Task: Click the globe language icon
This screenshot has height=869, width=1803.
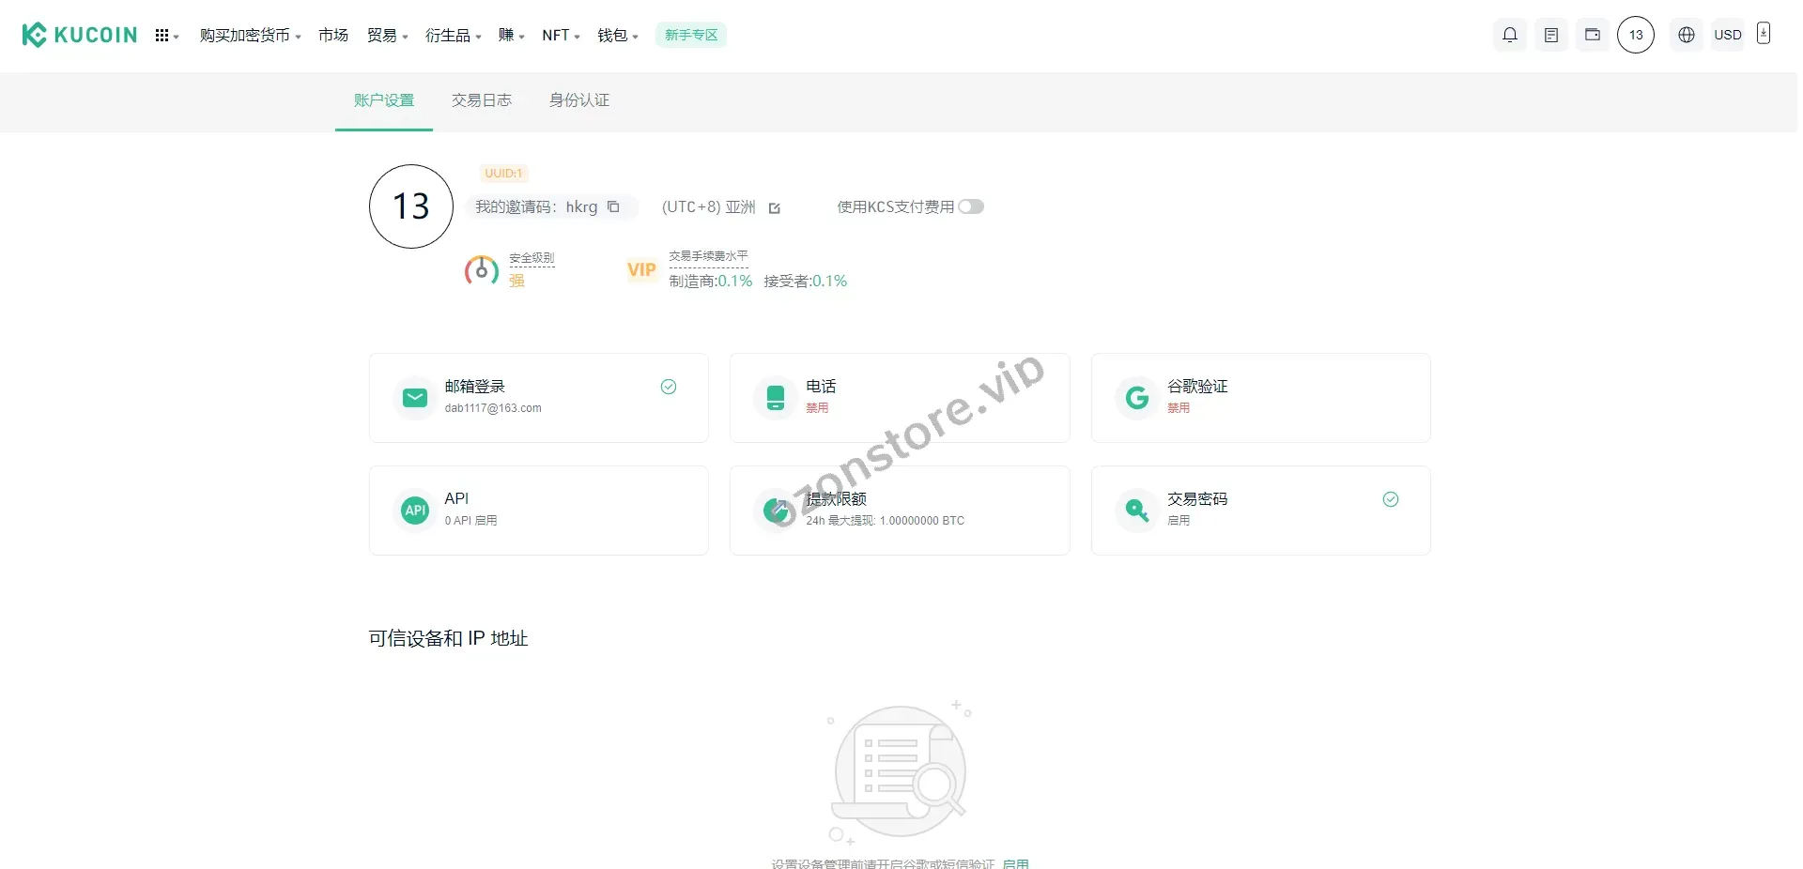Action: coord(1686,35)
